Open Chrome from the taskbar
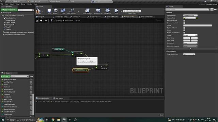 tap(53, 120)
